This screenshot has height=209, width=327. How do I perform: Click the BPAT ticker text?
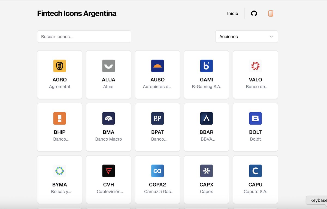(x=158, y=132)
